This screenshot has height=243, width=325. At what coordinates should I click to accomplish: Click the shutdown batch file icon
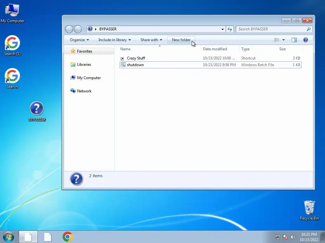coord(123,65)
